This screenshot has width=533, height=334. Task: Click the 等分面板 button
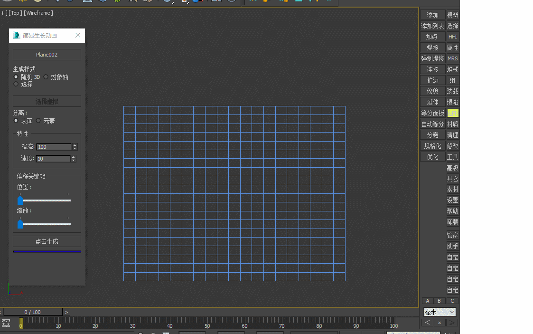[433, 113]
